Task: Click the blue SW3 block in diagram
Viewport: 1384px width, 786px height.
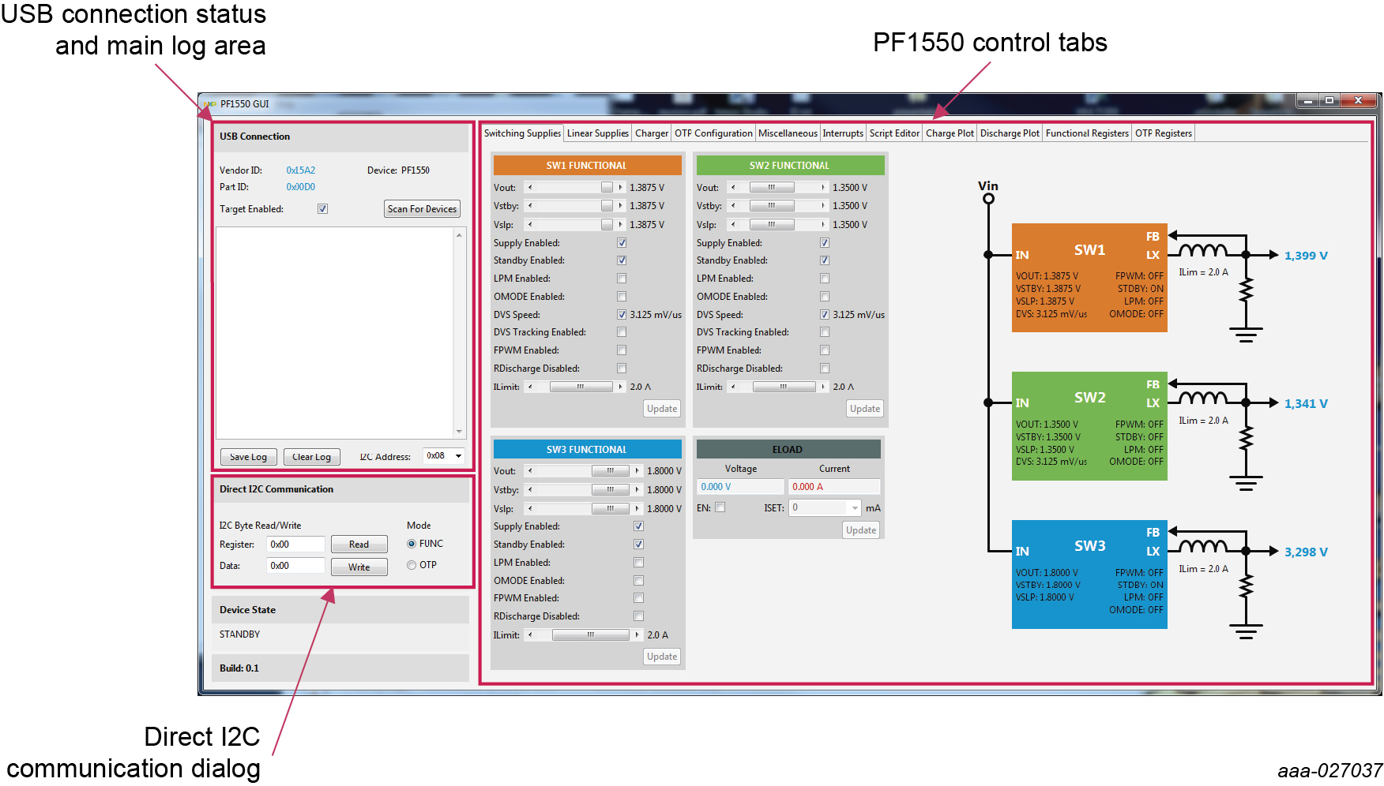Action: pyautogui.click(x=1089, y=574)
